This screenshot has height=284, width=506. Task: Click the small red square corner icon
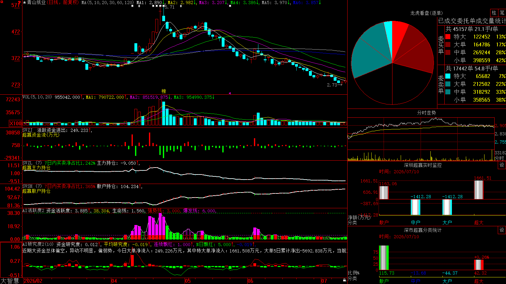click(1, 1)
